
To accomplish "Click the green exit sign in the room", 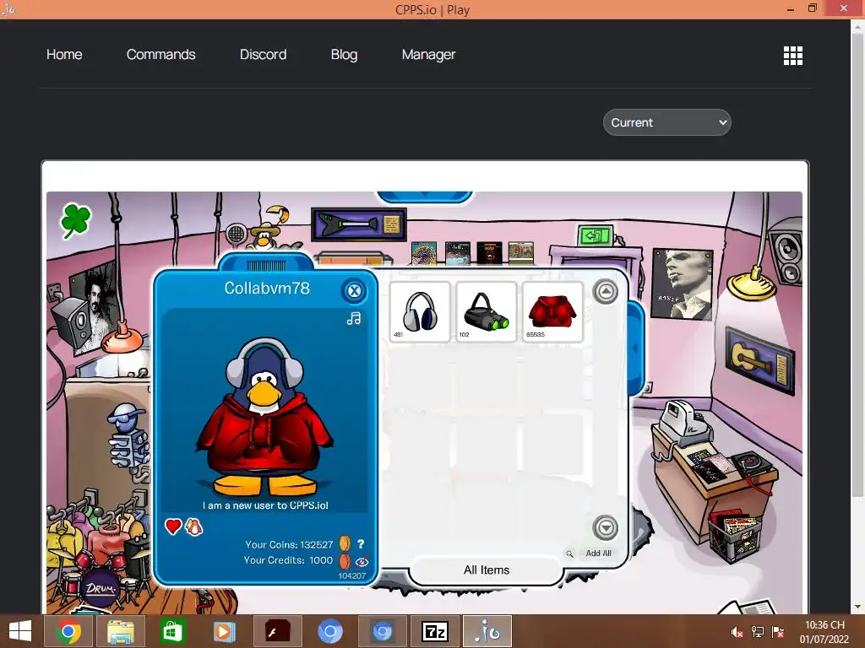I will pos(595,236).
